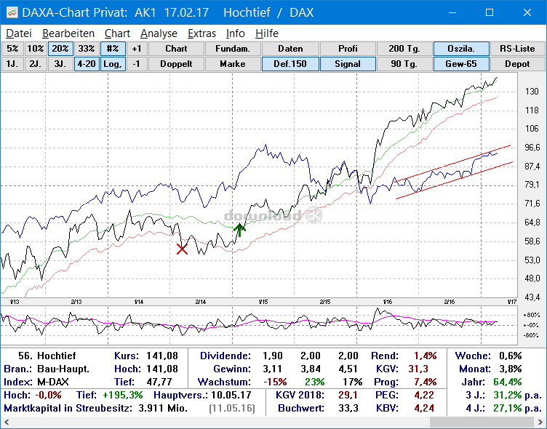Click the 4 J. performance 27,1% p.a.

517,408
